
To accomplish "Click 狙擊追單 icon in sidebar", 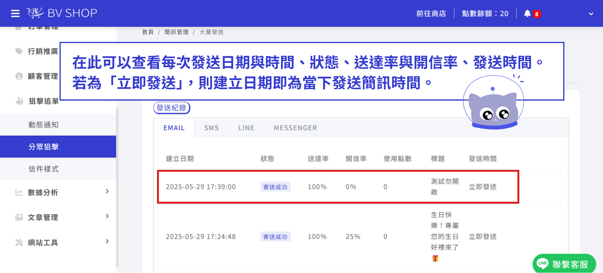I will point(19,101).
